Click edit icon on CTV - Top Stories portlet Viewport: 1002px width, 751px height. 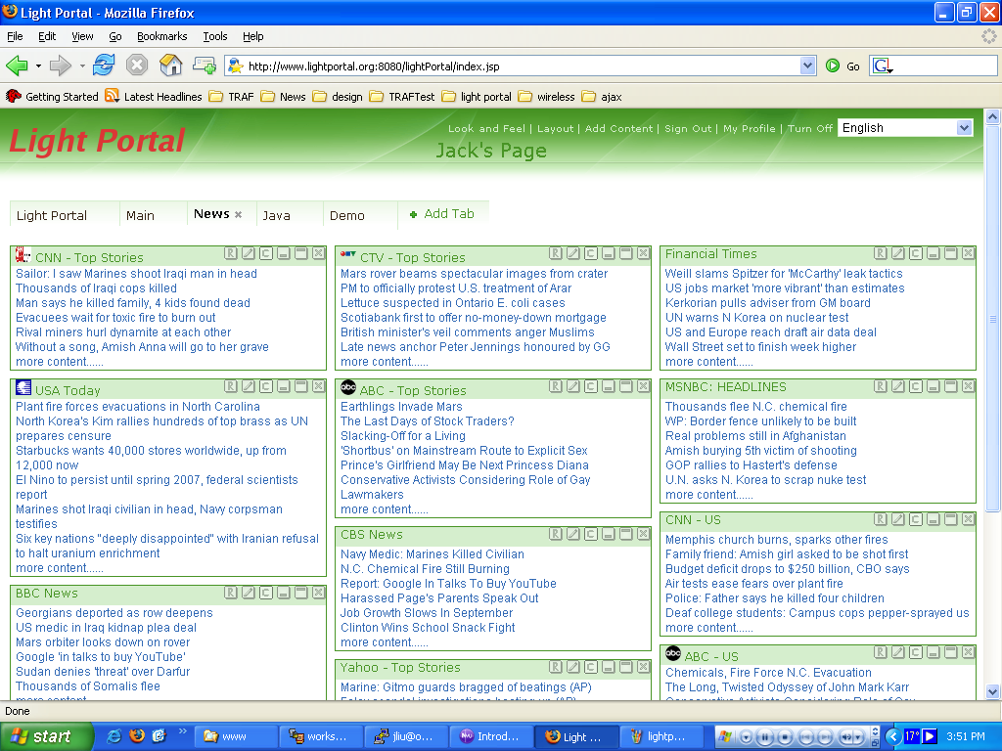(573, 253)
